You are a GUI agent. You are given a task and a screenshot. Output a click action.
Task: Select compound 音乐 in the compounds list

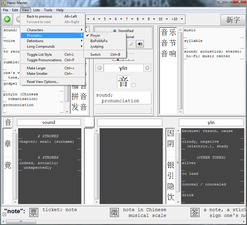click(x=168, y=32)
